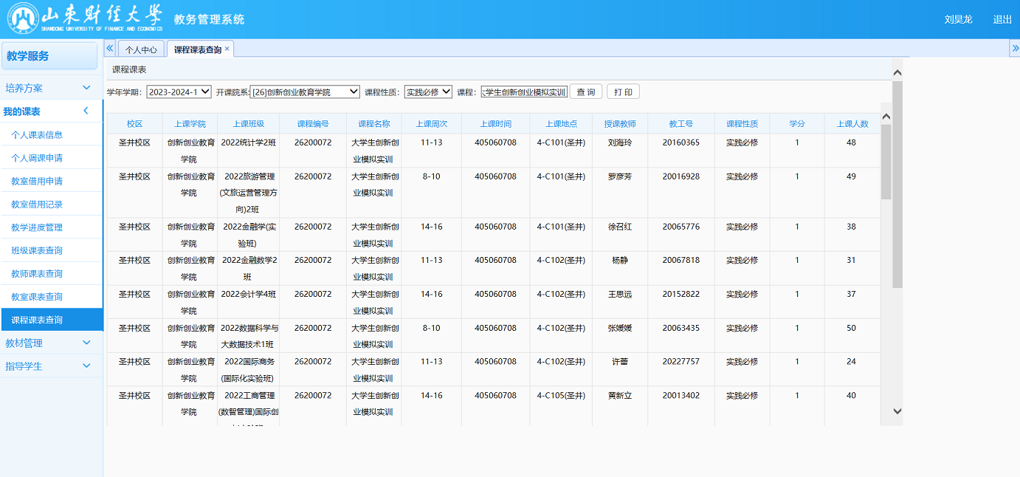Viewport: 1020px width, 477px height.
Task: Open 教师课表查询 in sidebar
Action: click(37, 274)
